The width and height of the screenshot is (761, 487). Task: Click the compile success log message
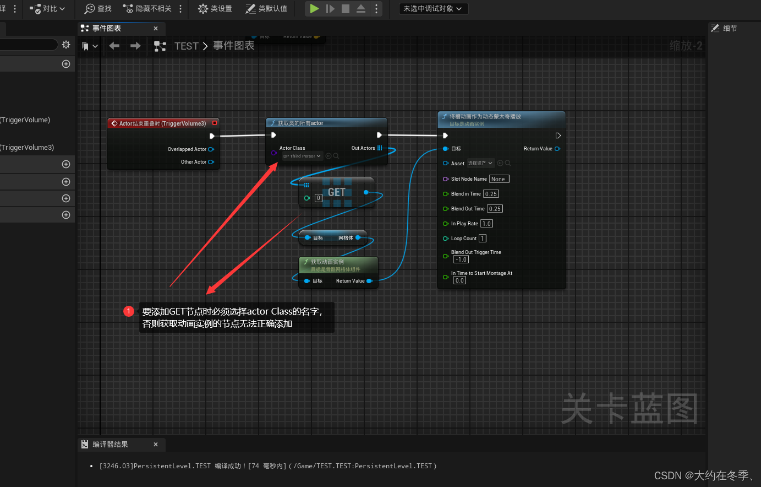pos(268,466)
